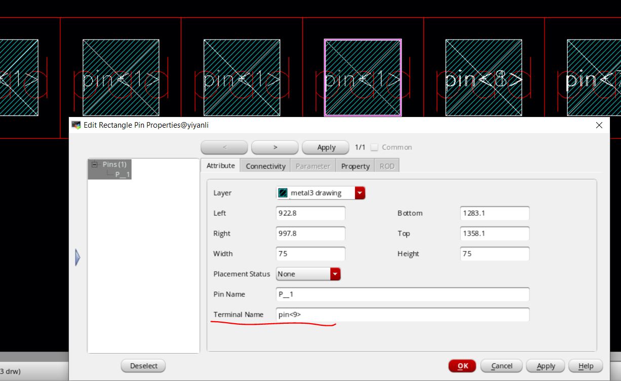The image size is (621, 381).
Task: Click the next pin arrow button
Action: click(x=275, y=147)
